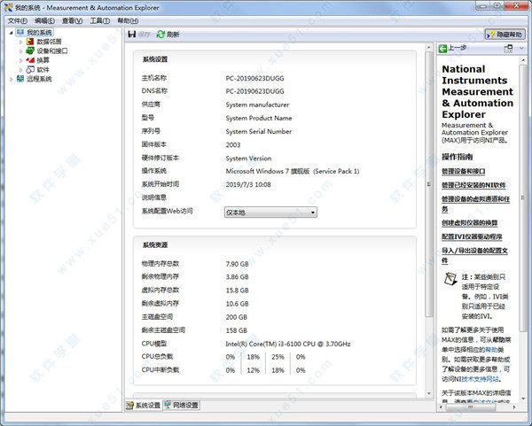Click the main panel scroll down arrow
The height and width of the screenshot is (426, 532).
[x=429, y=393]
